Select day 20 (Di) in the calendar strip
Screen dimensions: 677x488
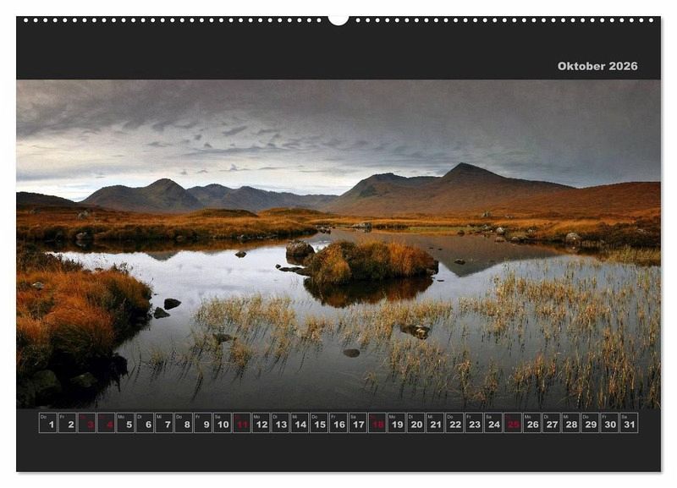click(x=416, y=423)
